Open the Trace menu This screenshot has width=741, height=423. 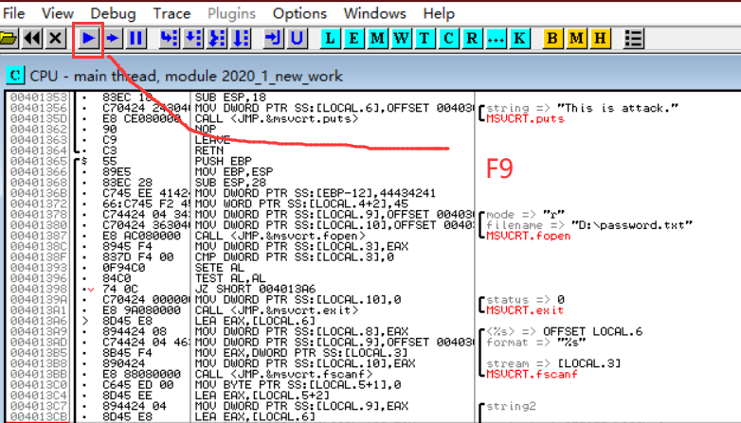(172, 13)
